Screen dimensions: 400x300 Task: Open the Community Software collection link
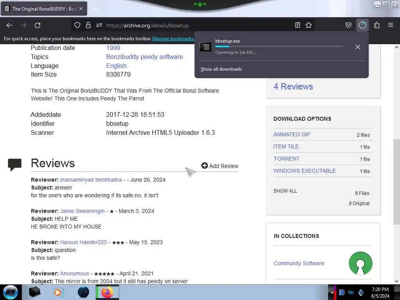[x=299, y=263]
